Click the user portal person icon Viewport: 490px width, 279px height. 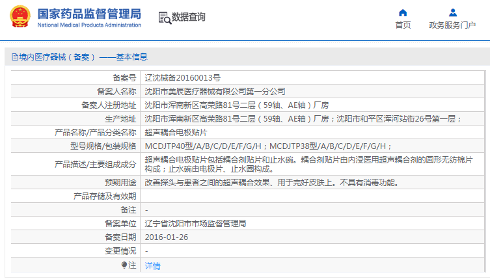click(452, 12)
